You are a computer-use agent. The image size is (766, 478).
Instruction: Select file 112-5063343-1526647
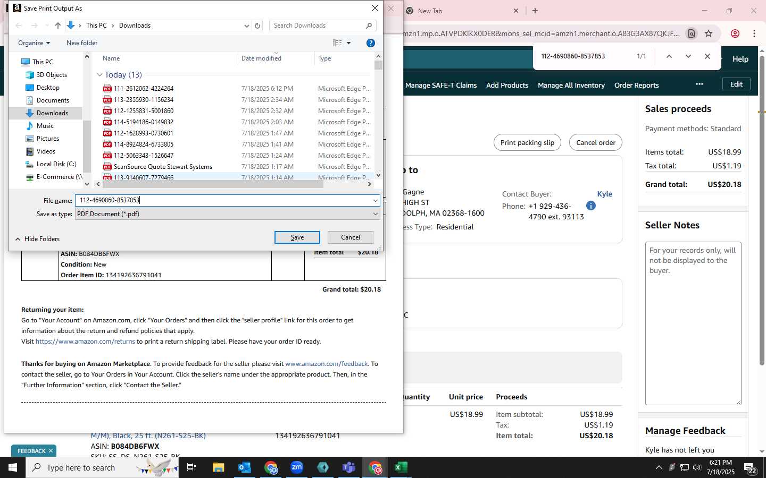[x=144, y=156]
